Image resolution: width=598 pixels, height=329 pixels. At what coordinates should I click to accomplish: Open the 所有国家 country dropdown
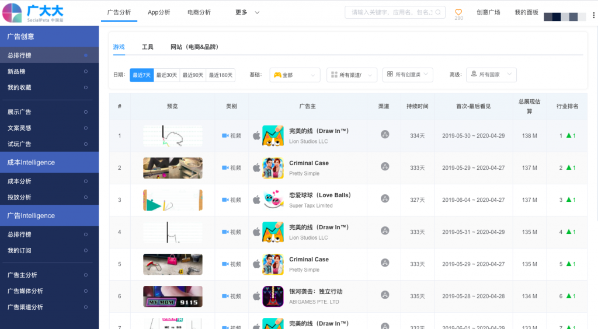point(491,75)
